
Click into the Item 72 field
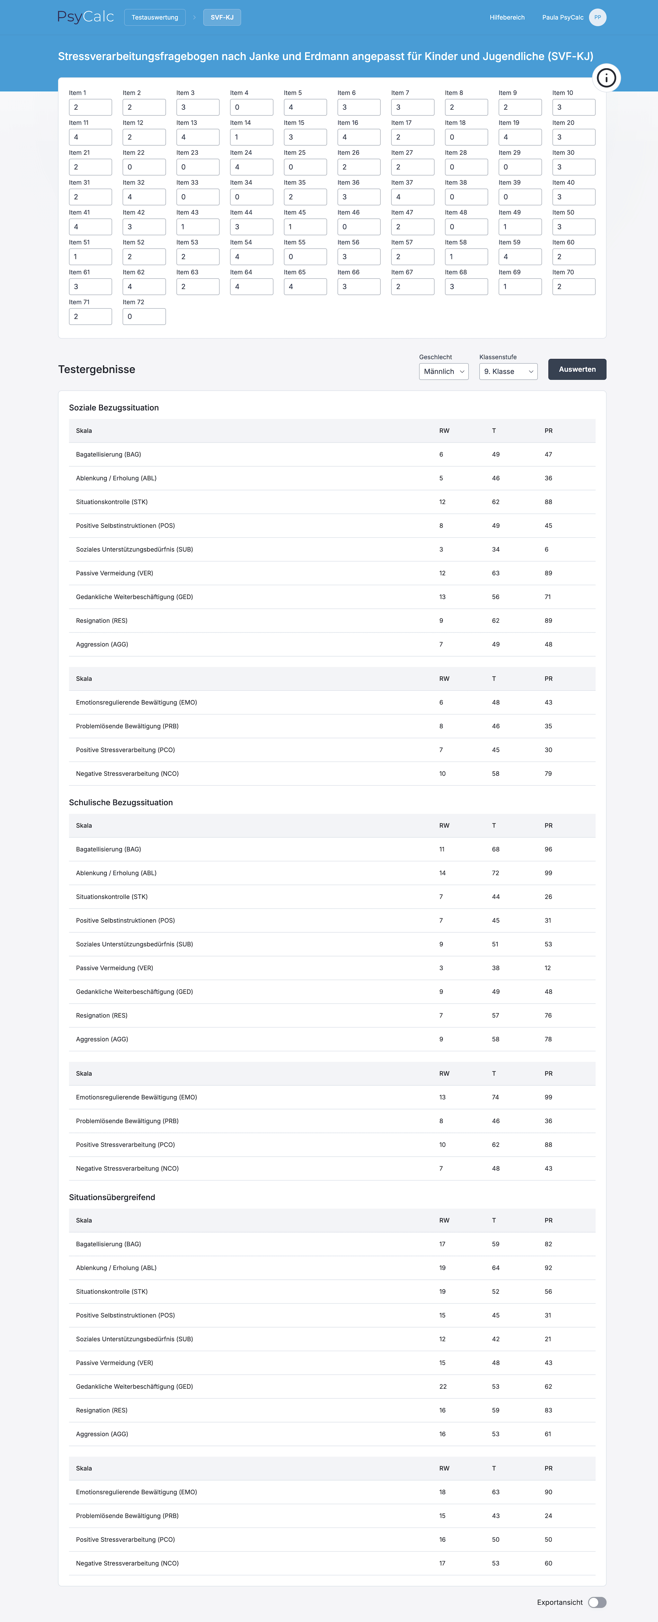[144, 317]
